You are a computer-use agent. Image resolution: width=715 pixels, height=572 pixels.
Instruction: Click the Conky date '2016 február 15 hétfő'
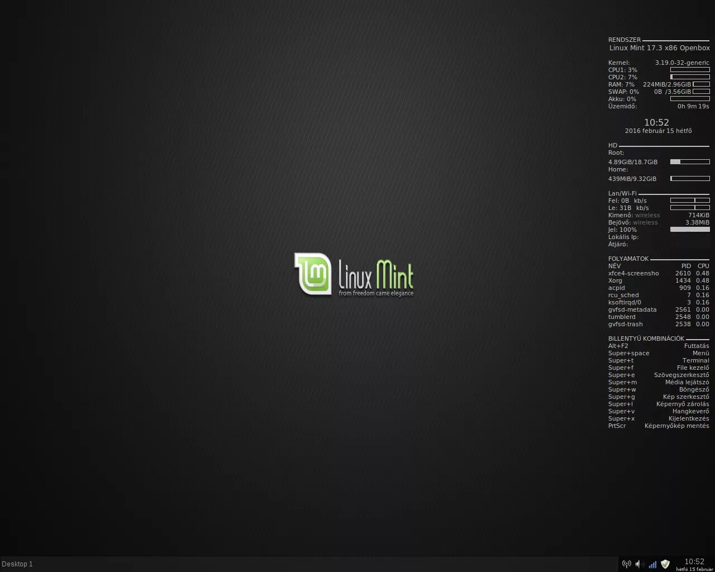(x=658, y=131)
